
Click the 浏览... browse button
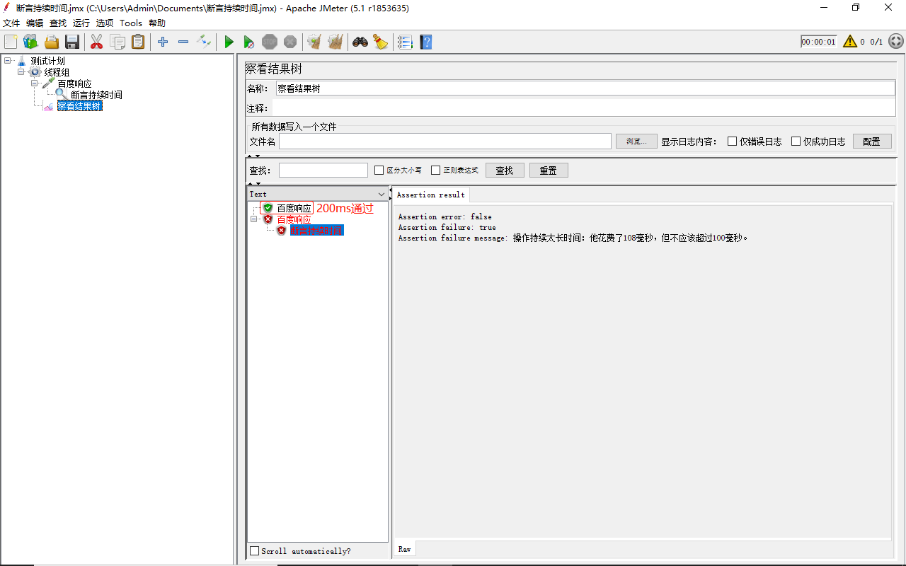pos(636,141)
